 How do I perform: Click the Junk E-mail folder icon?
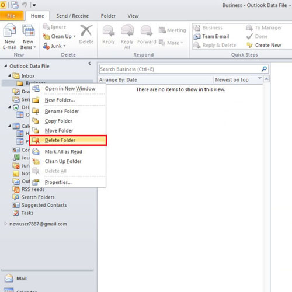pos(16,165)
